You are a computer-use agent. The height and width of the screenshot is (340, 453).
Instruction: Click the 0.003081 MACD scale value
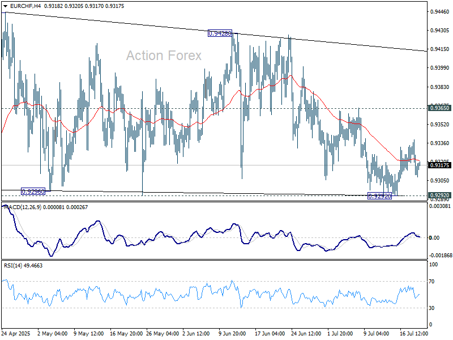[440, 206]
